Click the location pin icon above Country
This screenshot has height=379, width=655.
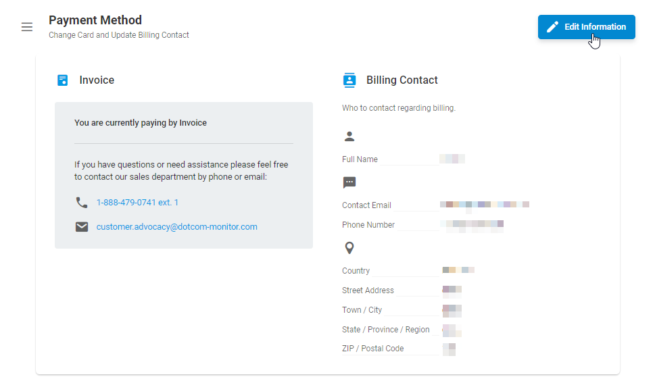point(349,248)
